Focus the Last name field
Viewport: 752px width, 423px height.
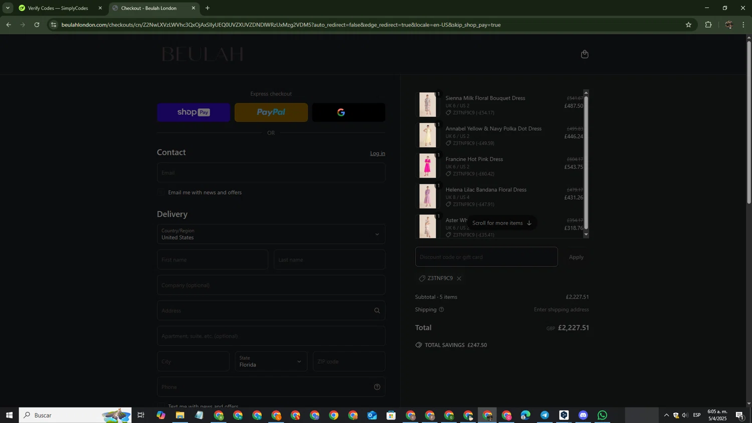[329, 260]
